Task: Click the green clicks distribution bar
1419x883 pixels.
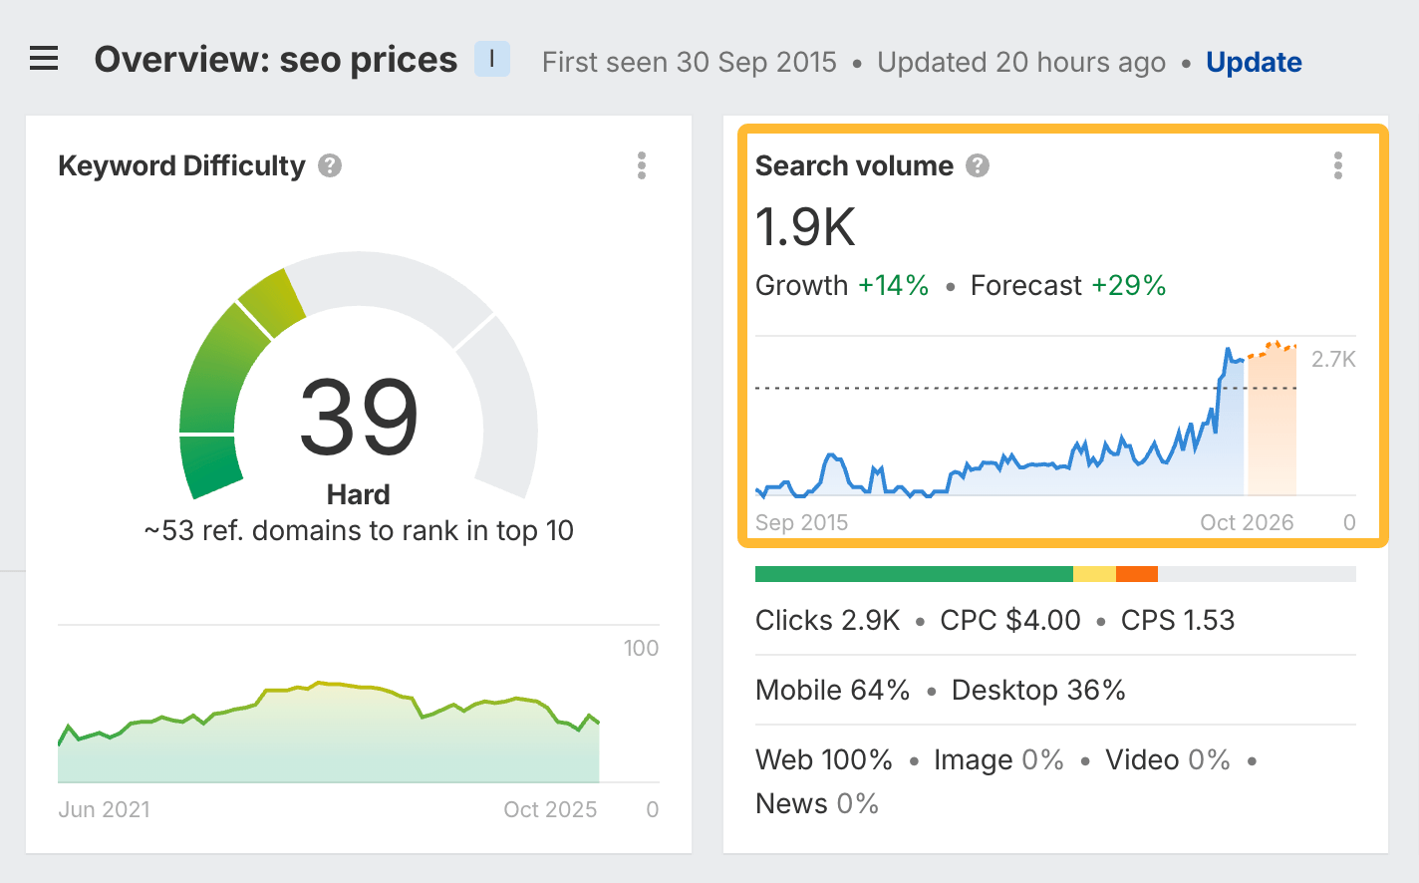Action: click(x=914, y=573)
